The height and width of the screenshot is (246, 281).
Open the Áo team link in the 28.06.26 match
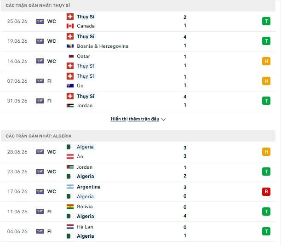pyautogui.click(x=80, y=156)
